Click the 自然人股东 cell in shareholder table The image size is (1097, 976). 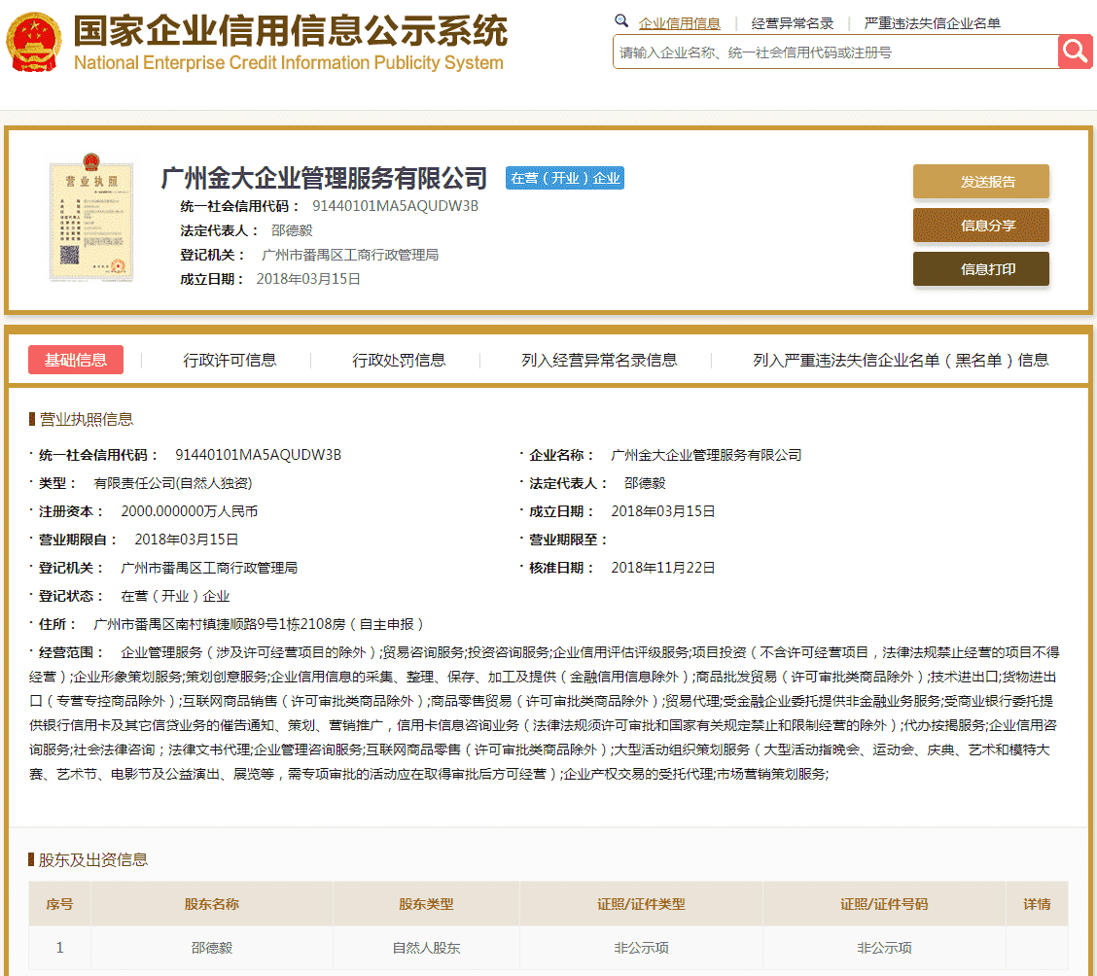coord(426,948)
